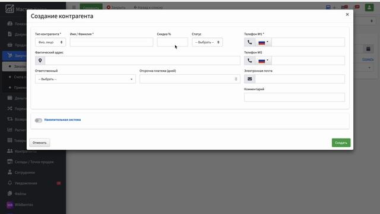Click the Фактический адрес text field
Viewport: 380px width, 214px height.
coord(142,61)
